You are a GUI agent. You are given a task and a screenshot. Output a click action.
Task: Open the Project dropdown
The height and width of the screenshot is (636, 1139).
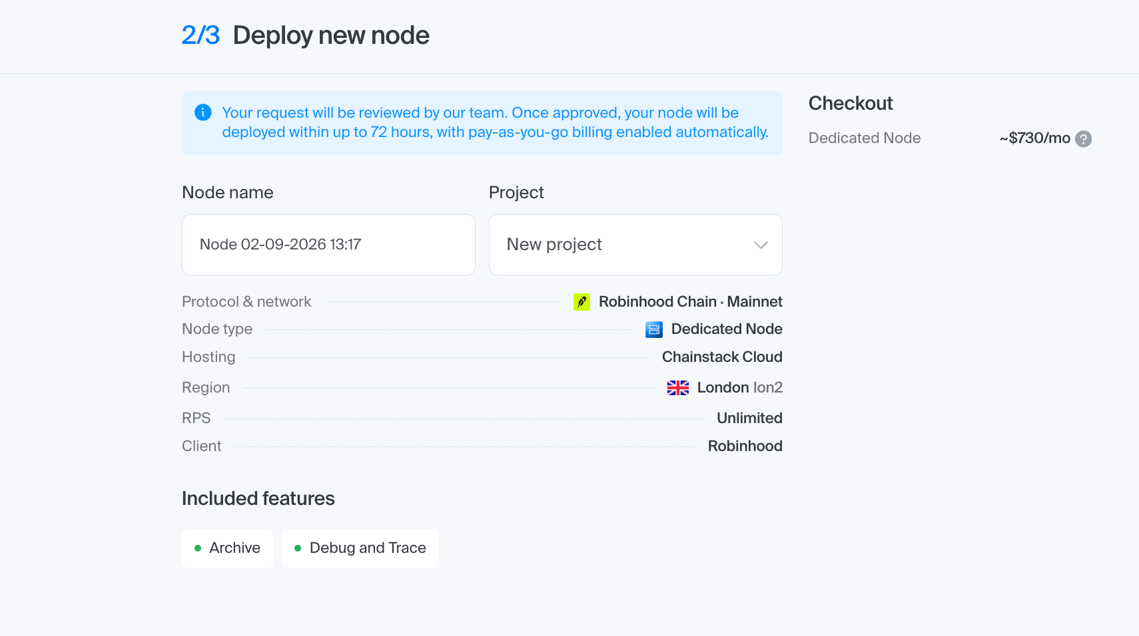click(x=635, y=245)
